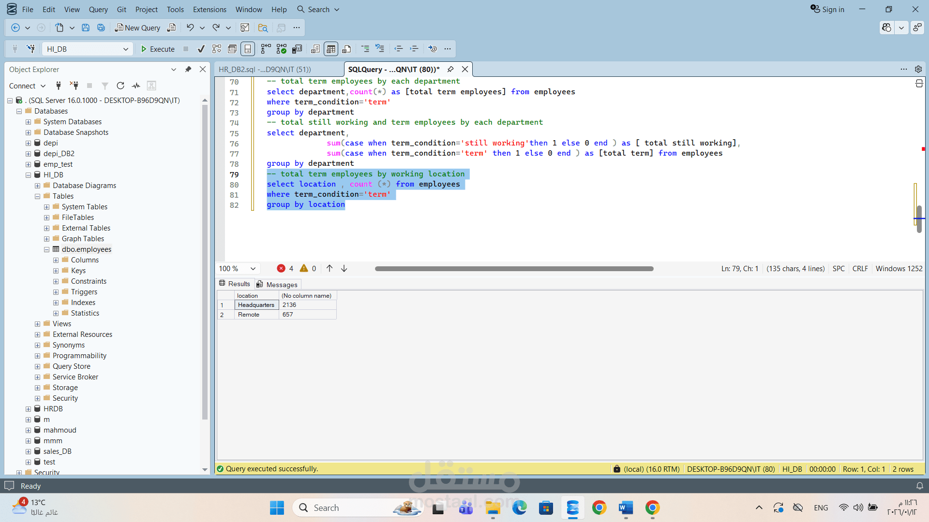Viewport: 929px width, 522px height.
Task: Open Chrome from the Windows taskbar
Action: [x=599, y=507]
